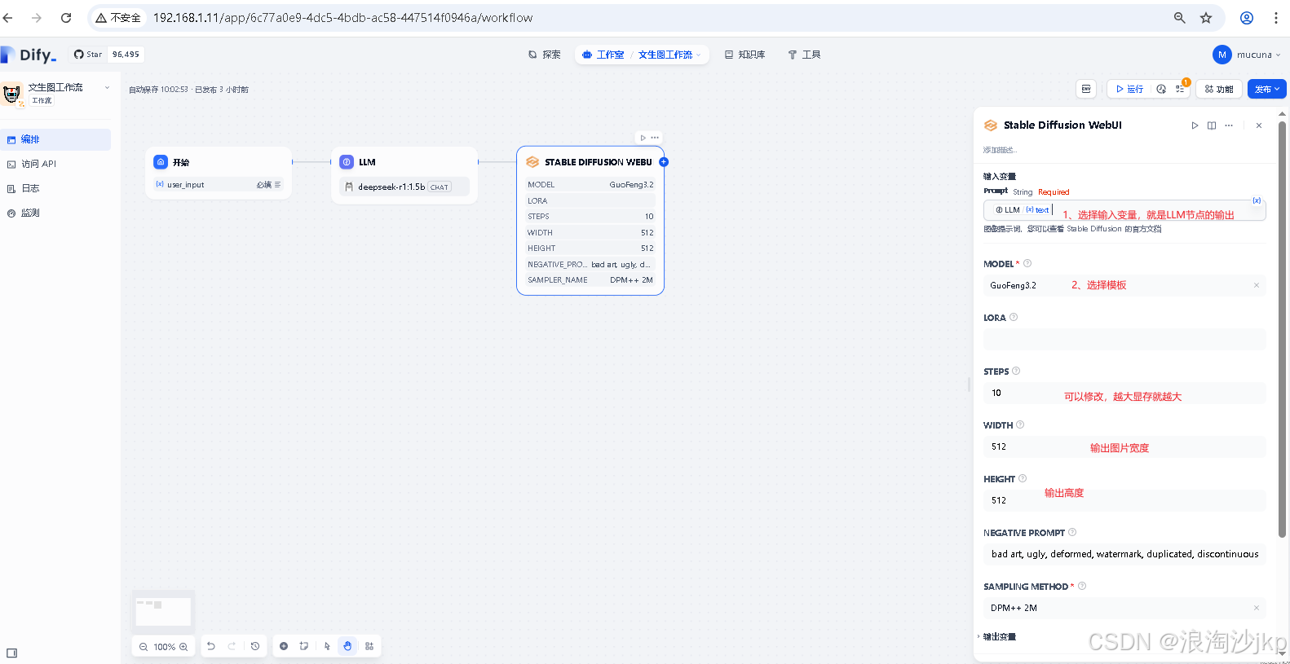This screenshot has height=664, width=1290.
Task: Open run history clock icon
Action: pyautogui.click(x=1161, y=89)
